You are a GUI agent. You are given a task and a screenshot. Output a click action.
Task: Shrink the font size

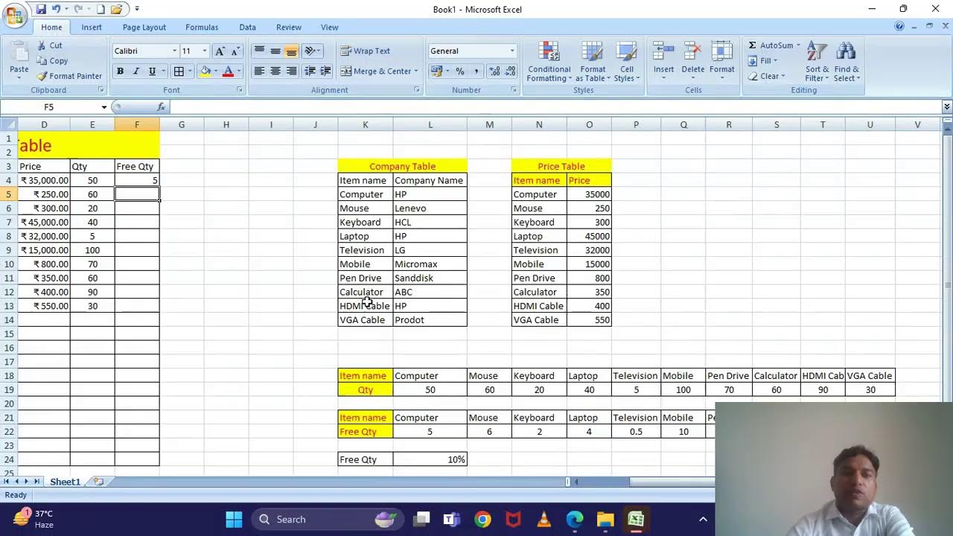click(x=235, y=51)
